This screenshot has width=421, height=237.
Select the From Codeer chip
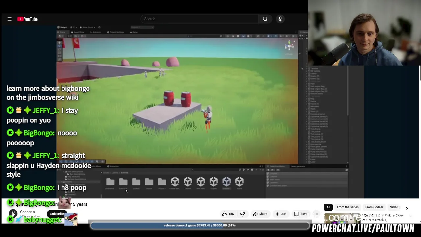(374, 207)
